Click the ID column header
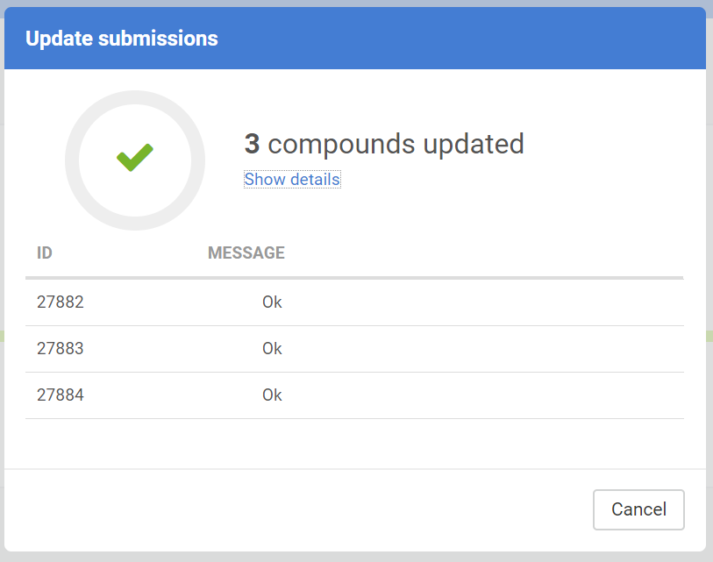713x562 pixels. [45, 253]
